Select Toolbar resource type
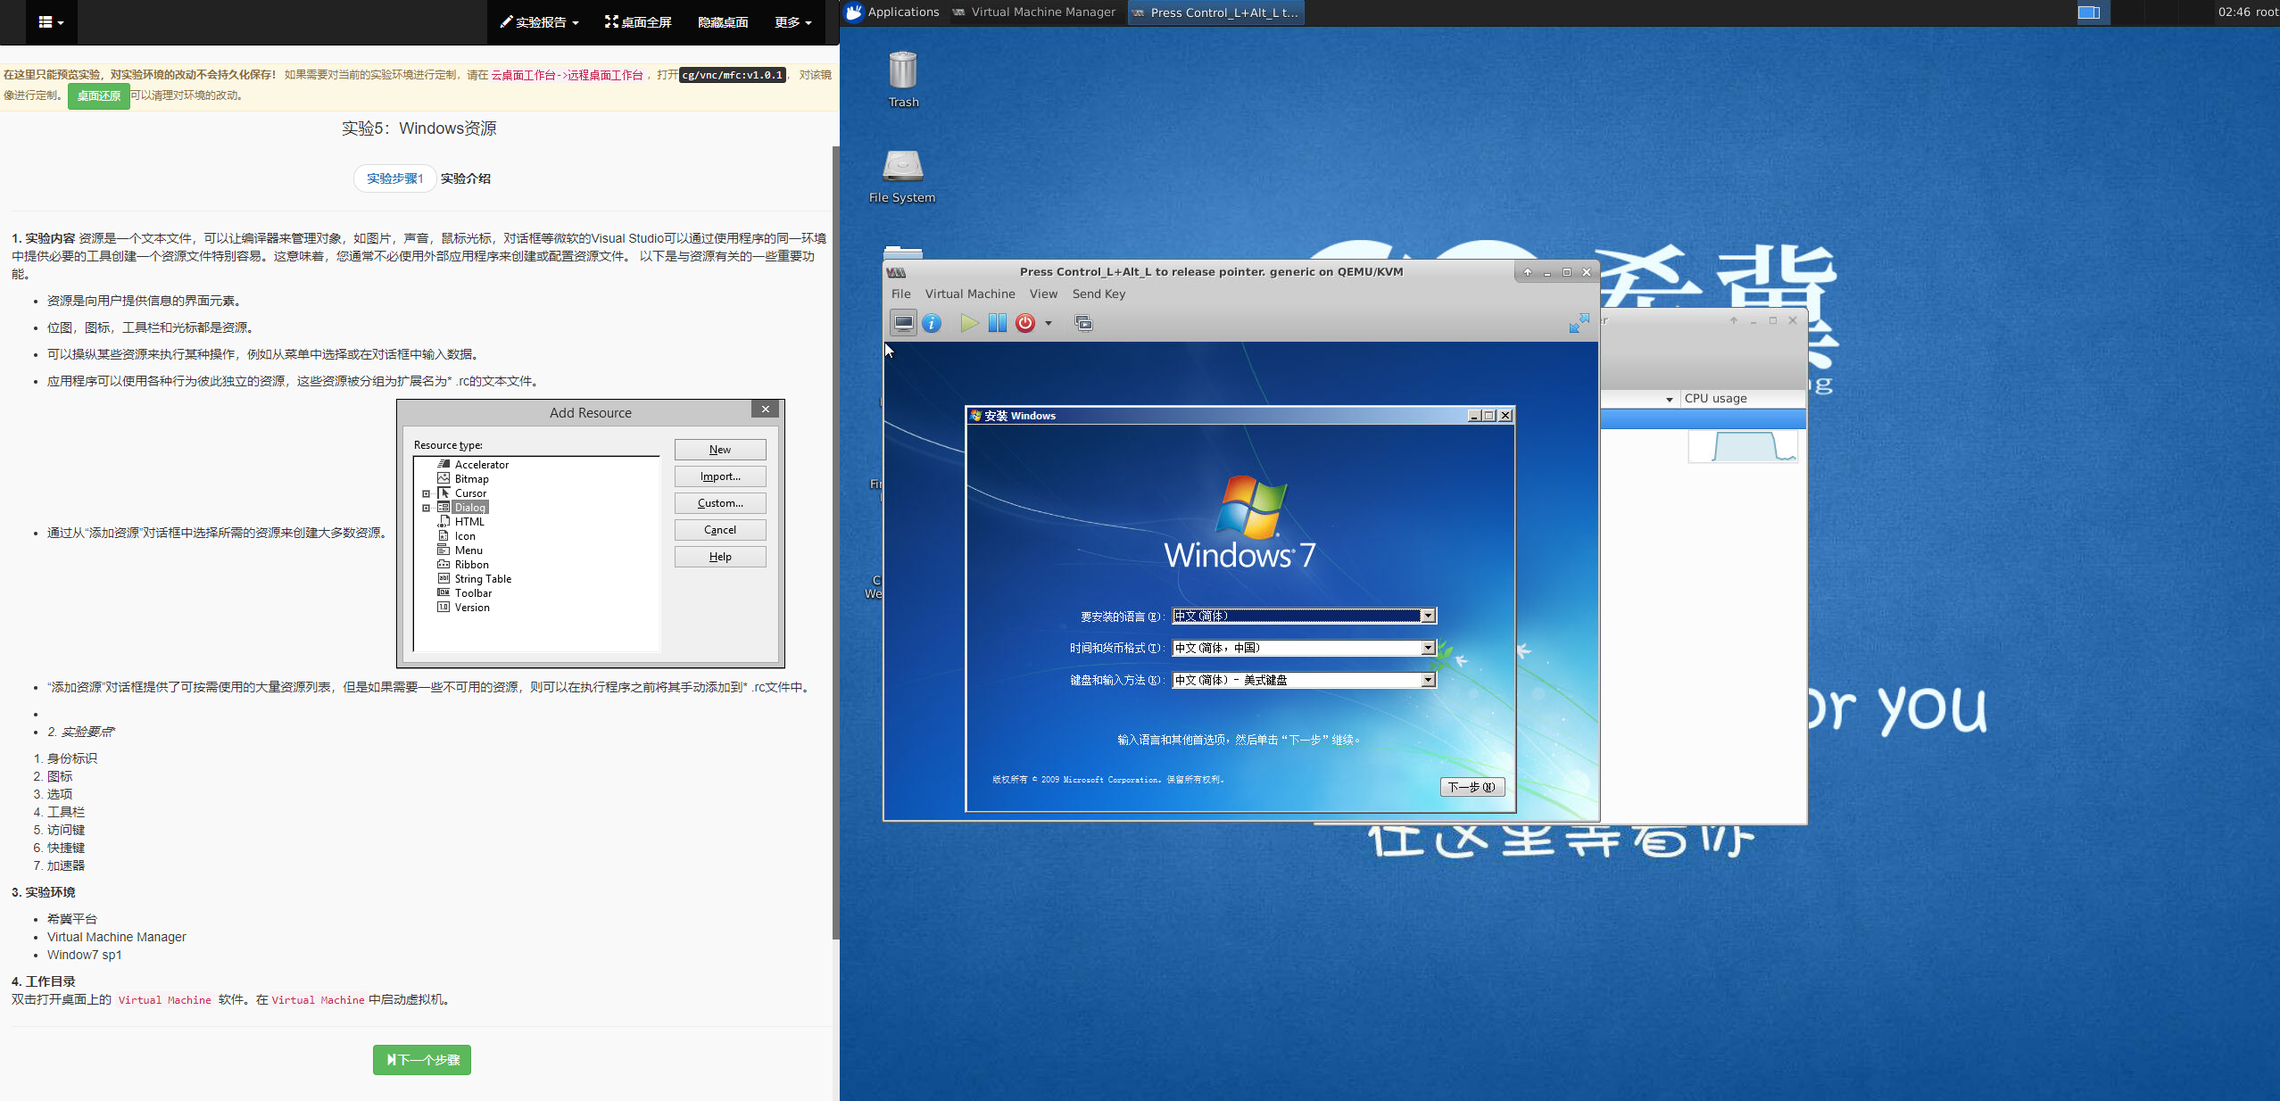 point(473,593)
